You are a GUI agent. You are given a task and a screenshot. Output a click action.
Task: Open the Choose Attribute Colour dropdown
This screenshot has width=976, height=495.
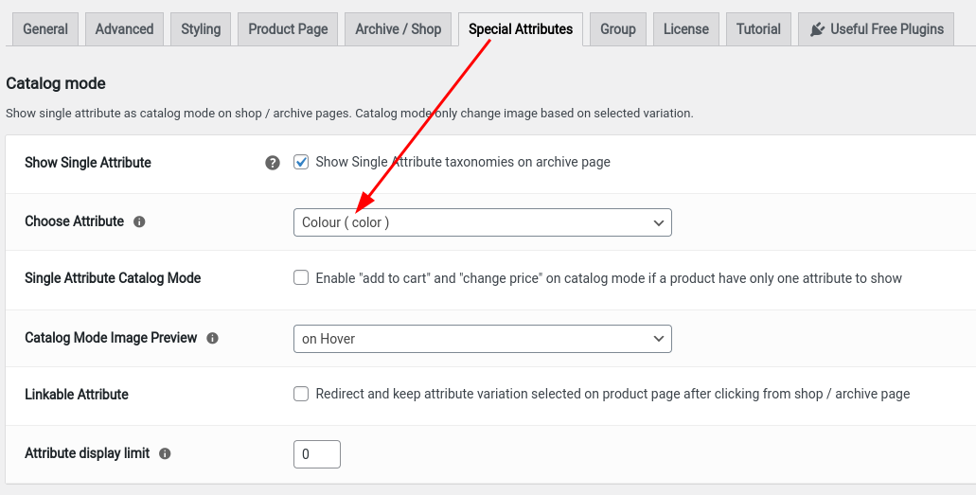[483, 222]
